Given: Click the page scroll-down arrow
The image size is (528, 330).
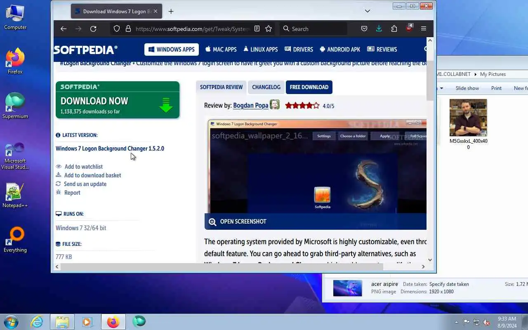Looking at the screenshot, I should pos(430,260).
